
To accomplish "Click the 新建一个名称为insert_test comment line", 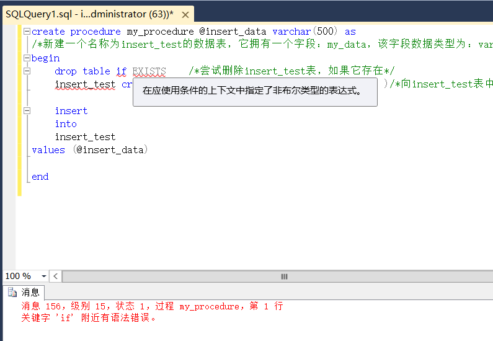I will point(262,44).
